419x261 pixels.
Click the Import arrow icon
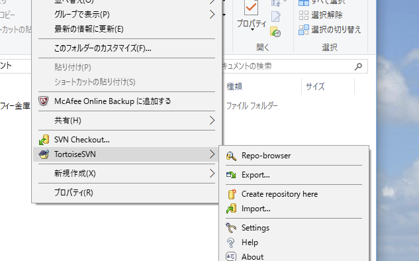tap(231, 209)
